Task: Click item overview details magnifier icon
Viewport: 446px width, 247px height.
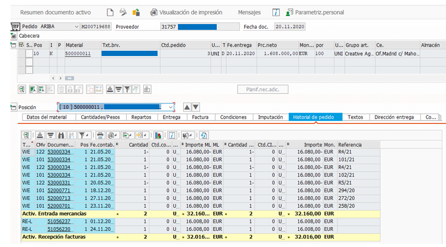Action: click(22, 89)
